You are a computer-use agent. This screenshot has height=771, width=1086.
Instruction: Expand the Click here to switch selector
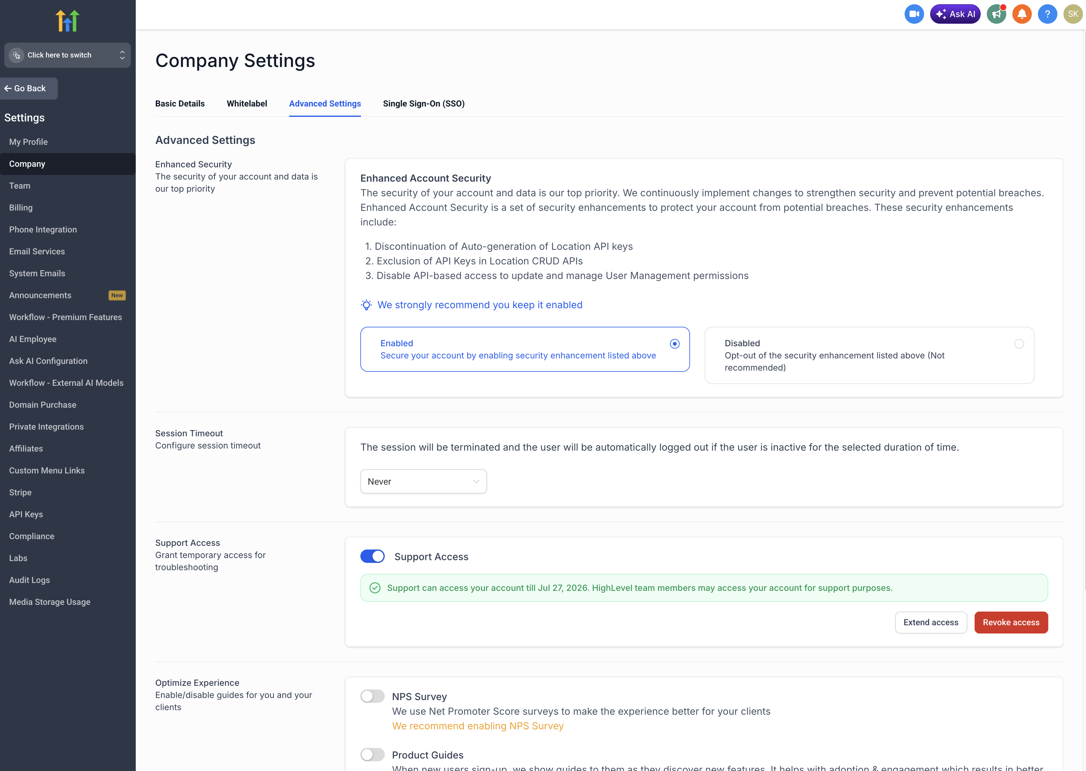(x=68, y=55)
